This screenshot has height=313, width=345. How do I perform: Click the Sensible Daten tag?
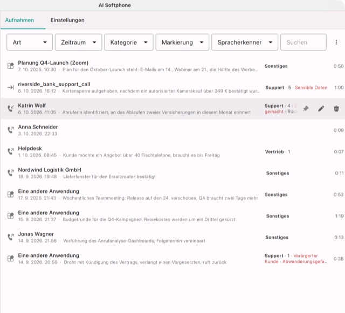coord(311,88)
